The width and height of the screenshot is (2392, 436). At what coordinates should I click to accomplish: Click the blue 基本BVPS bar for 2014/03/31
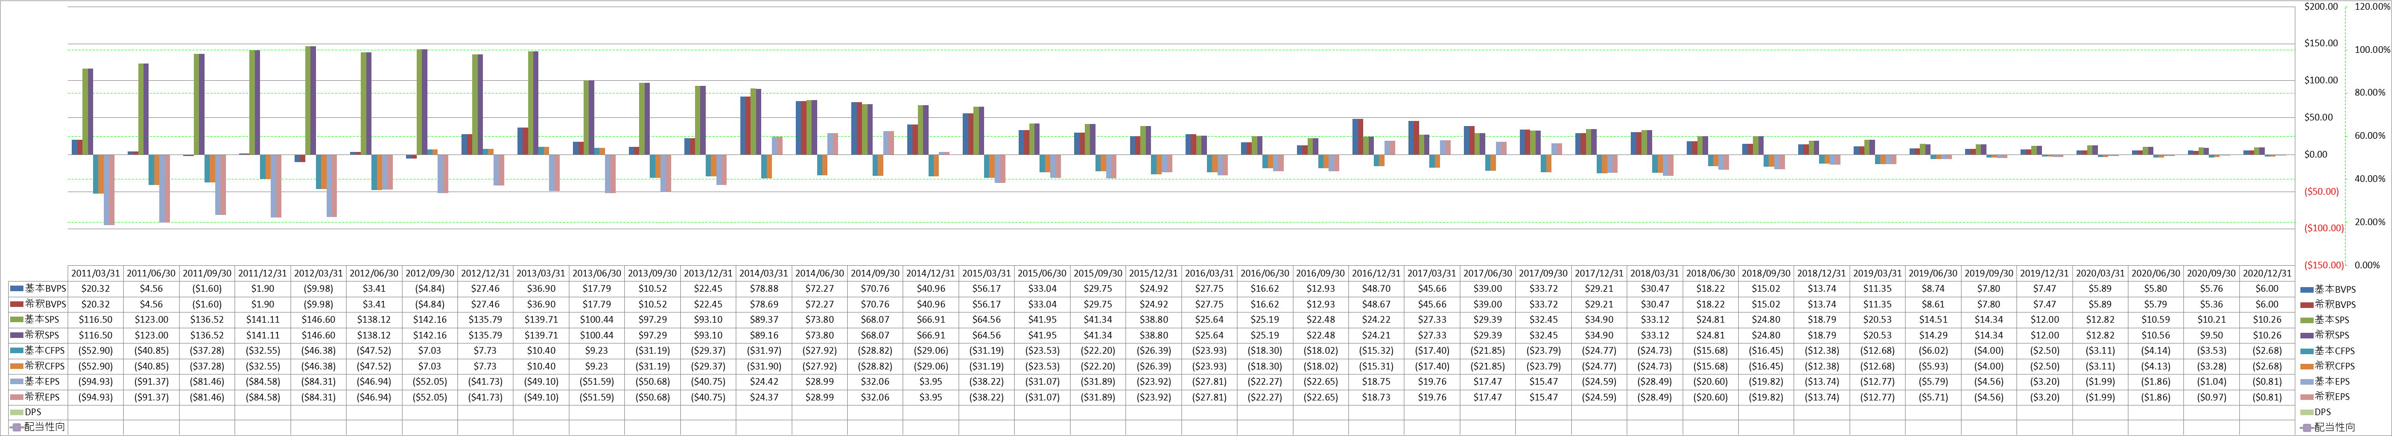(743, 125)
